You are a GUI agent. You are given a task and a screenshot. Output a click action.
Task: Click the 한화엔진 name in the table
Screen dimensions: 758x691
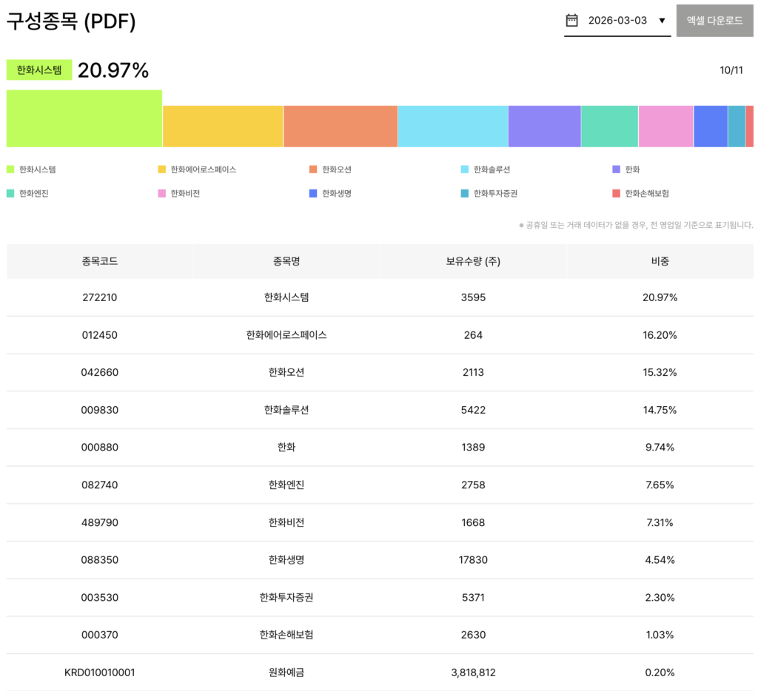pos(286,485)
